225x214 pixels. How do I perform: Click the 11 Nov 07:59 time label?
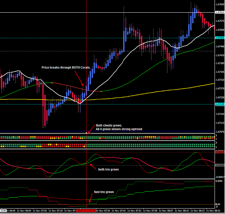pyautogui.click(x=150, y=211)
